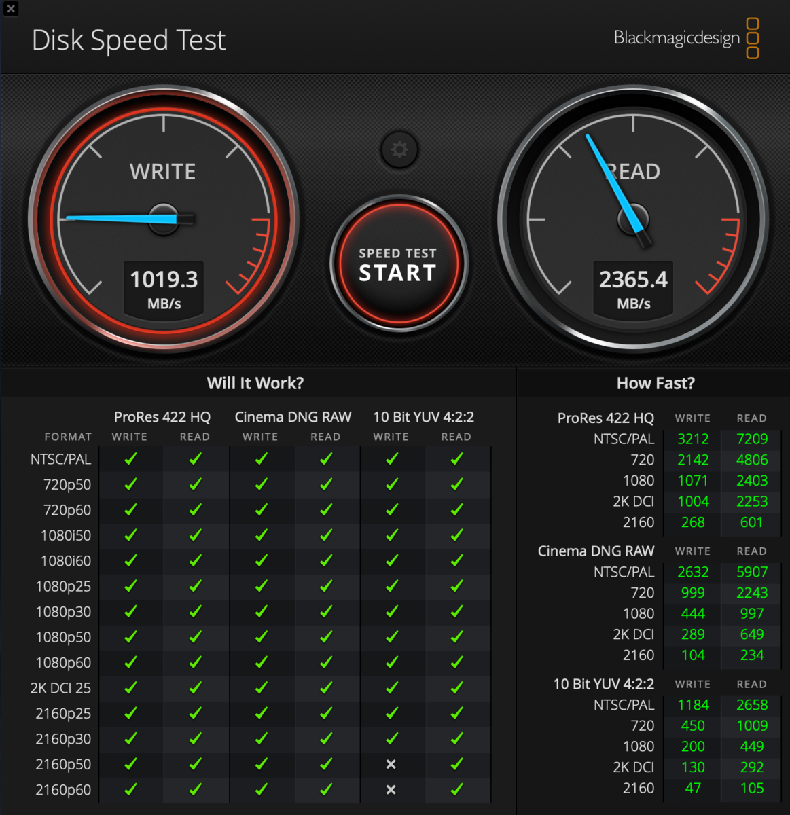The height and width of the screenshot is (815, 790).
Task: Click the value '4806' in How Fast
Action: [752, 460]
